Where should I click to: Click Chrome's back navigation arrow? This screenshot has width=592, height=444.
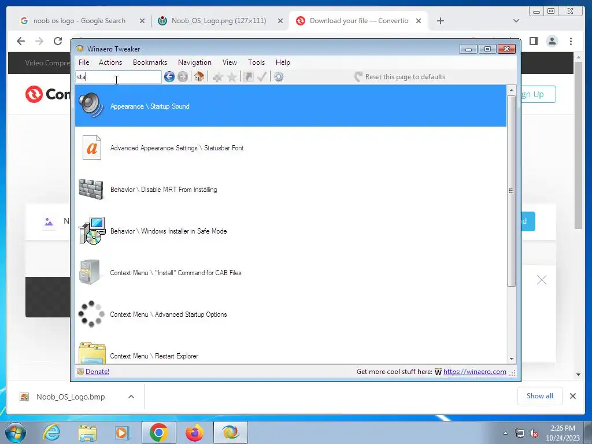click(21, 41)
